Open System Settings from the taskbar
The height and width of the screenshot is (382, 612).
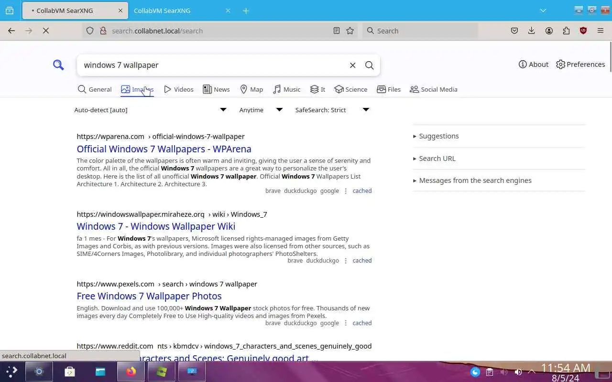pos(39,371)
